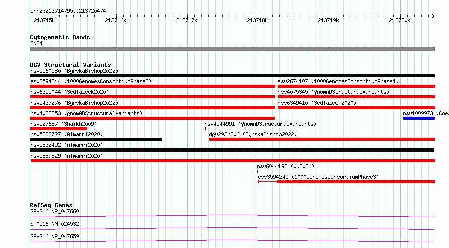Click the DGV Structural Variants track title
This screenshot has width=449, height=248.
(71, 65)
